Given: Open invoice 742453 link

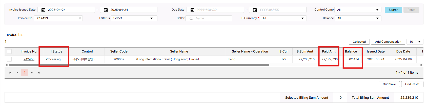Looking at the screenshot, I should click(29, 59).
